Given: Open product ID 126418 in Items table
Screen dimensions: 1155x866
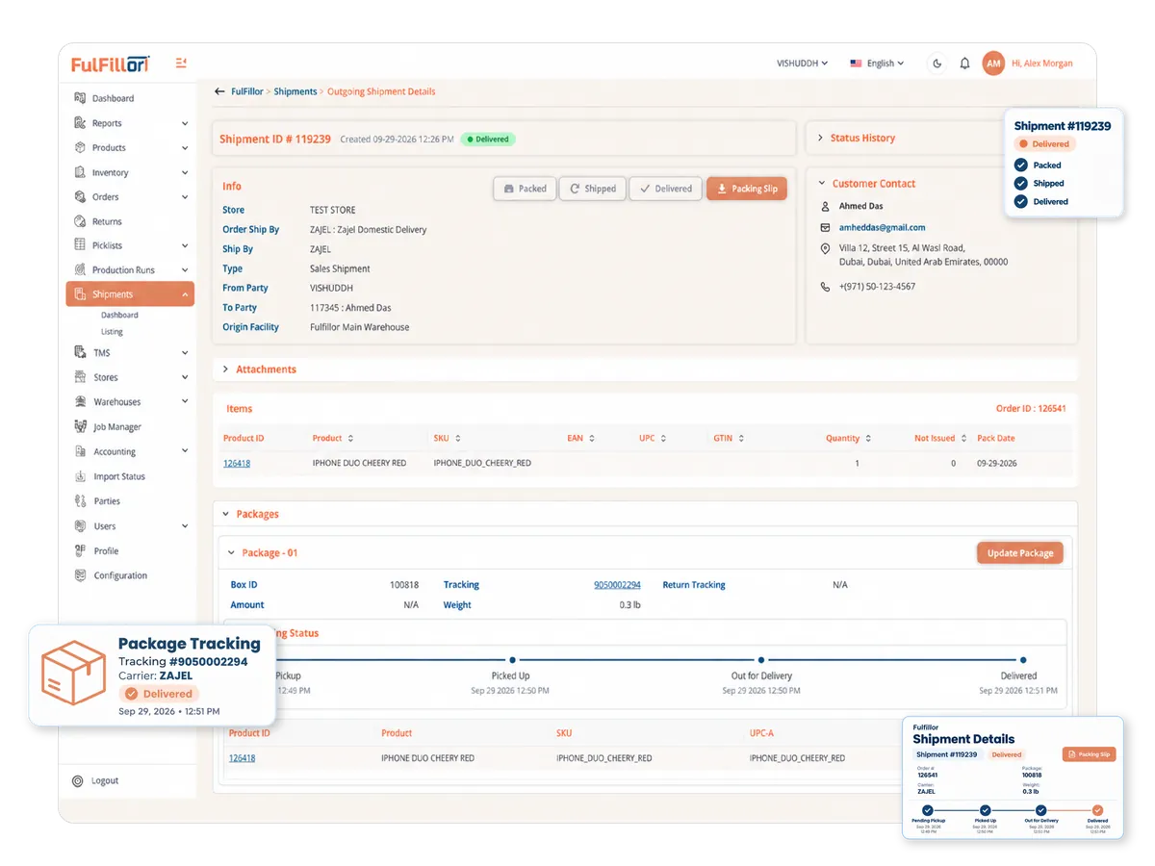Looking at the screenshot, I should [237, 463].
